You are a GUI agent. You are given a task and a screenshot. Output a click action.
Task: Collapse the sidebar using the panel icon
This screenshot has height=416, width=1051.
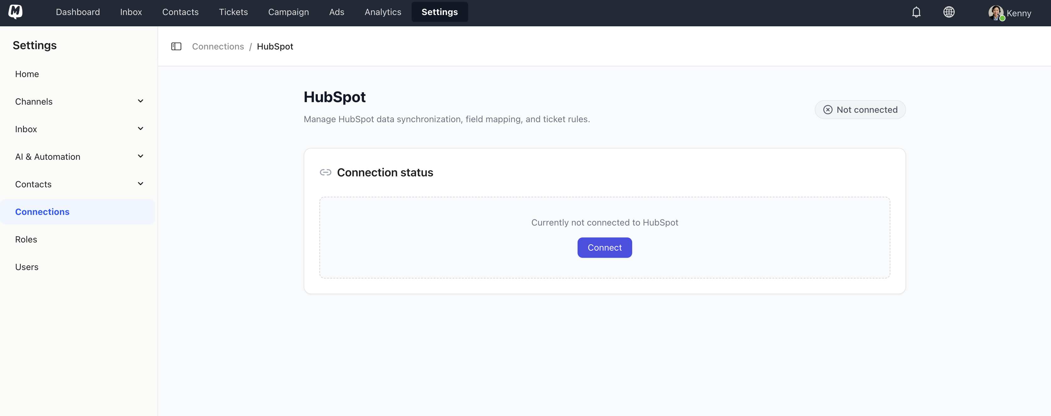point(176,46)
